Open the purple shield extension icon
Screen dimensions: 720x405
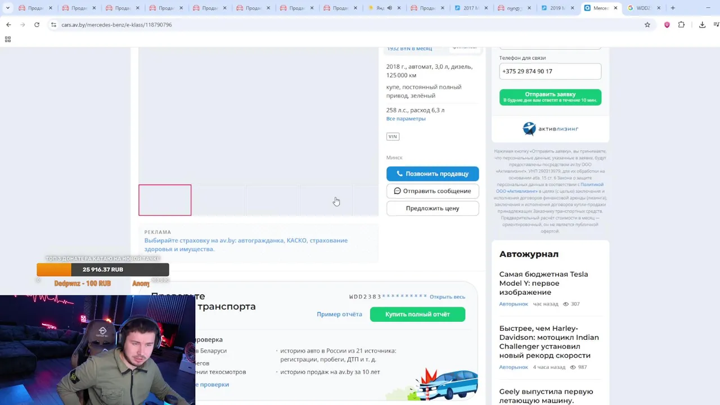667,25
